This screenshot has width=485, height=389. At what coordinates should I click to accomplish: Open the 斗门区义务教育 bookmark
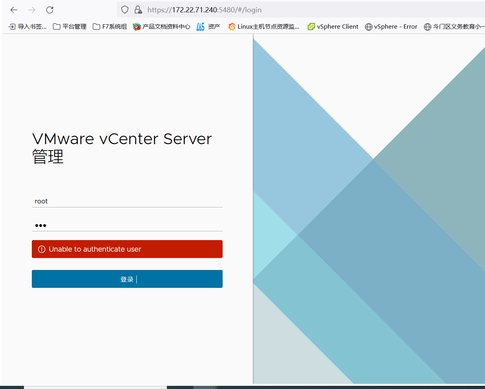(x=454, y=27)
